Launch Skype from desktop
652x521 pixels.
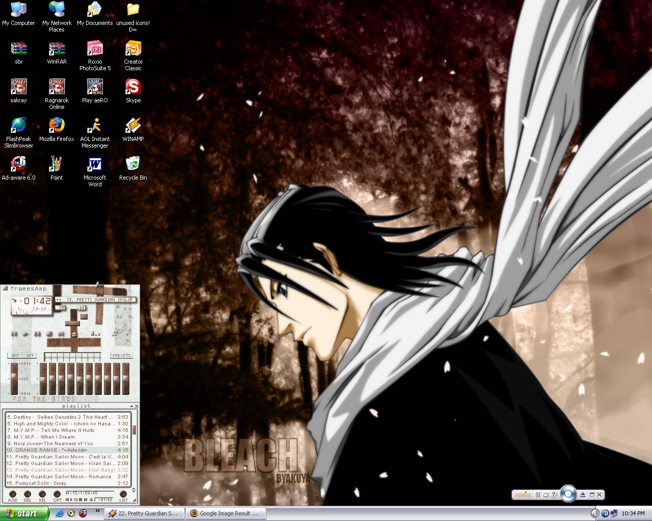pos(133,92)
